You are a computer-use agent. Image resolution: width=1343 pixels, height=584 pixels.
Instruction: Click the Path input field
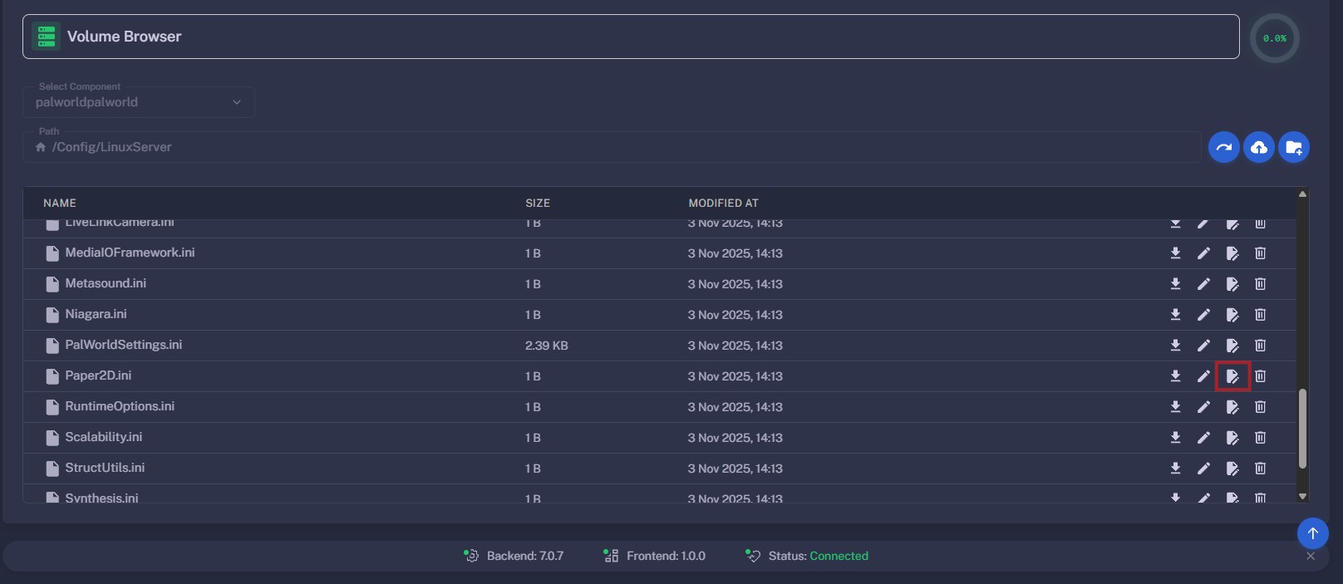click(615, 147)
